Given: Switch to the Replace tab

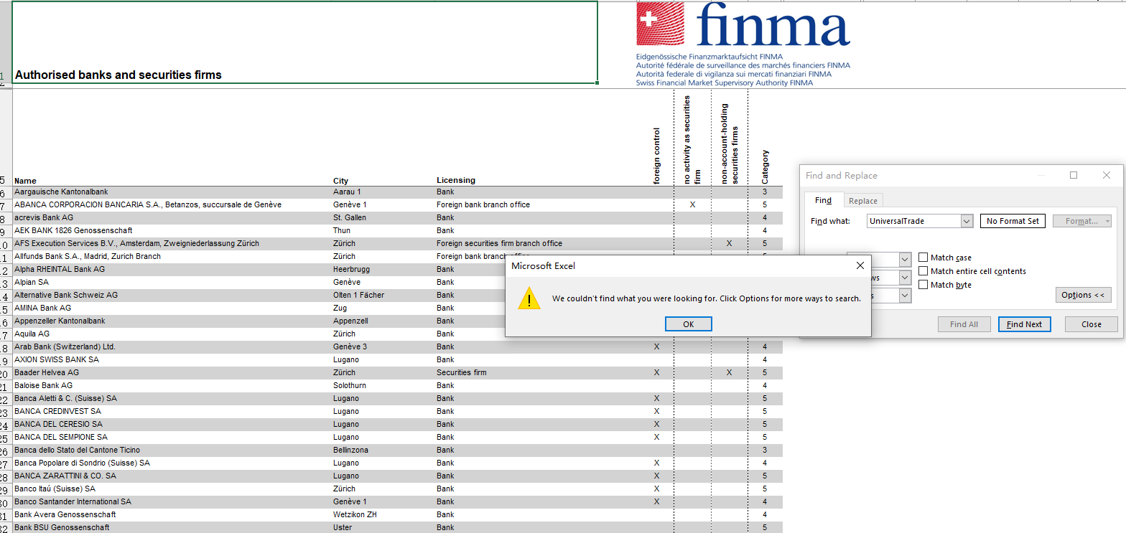Looking at the screenshot, I should (x=863, y=201).
